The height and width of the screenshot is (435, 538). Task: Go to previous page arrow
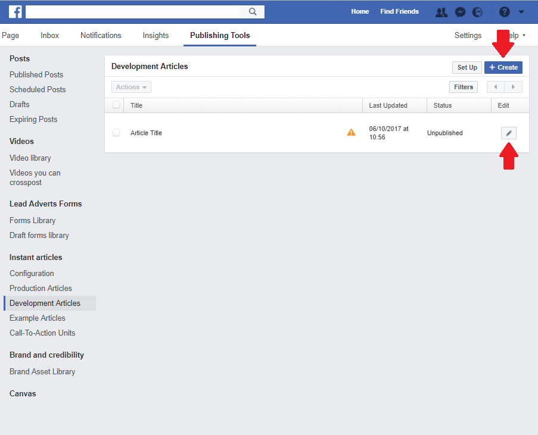click(496, 87)
